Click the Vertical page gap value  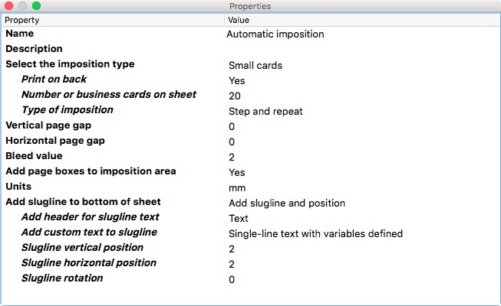tap(232, 126)
